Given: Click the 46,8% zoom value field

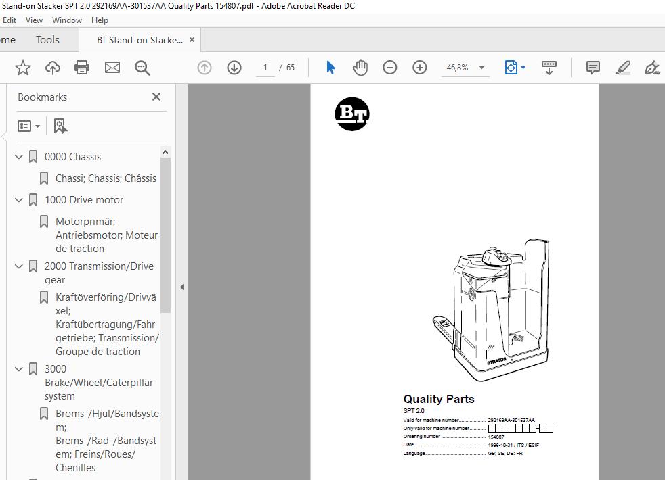Looking at the screenshot, I should click(457, 68).
